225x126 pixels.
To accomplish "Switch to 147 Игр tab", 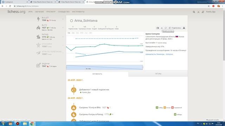I will [158, 74].
